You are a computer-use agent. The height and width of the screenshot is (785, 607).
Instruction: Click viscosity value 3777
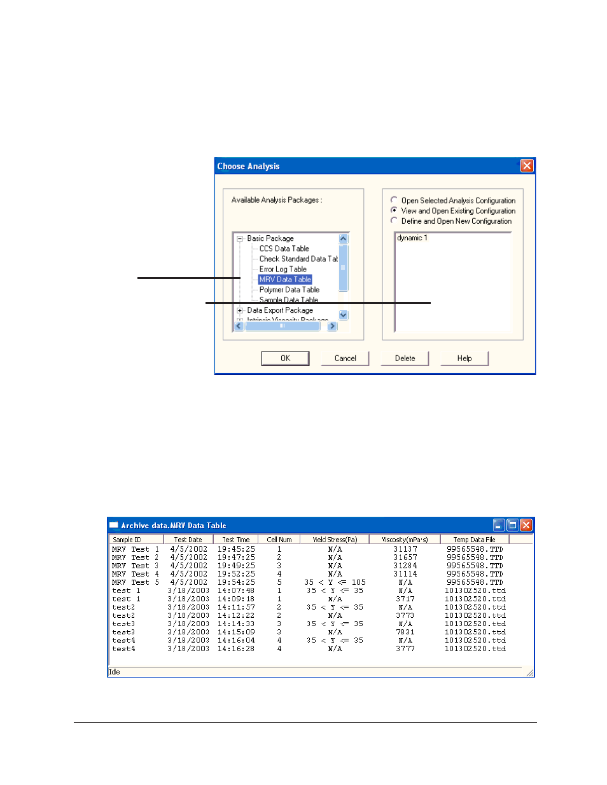tap(405, 648)
